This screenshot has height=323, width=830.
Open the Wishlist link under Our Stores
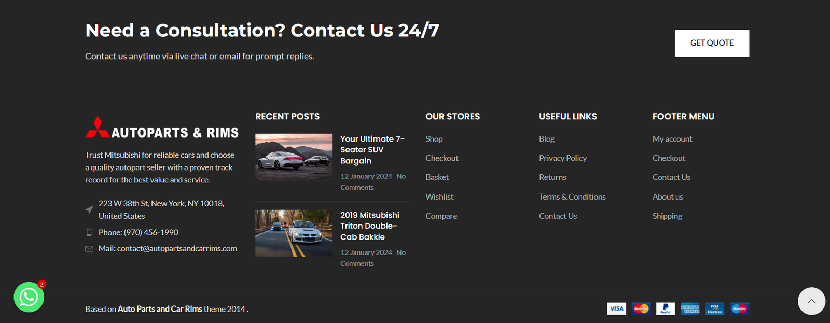(439, 197)
